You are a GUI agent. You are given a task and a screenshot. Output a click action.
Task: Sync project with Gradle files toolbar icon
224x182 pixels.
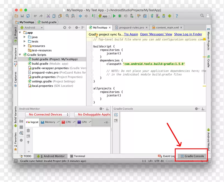click(152, 16)
